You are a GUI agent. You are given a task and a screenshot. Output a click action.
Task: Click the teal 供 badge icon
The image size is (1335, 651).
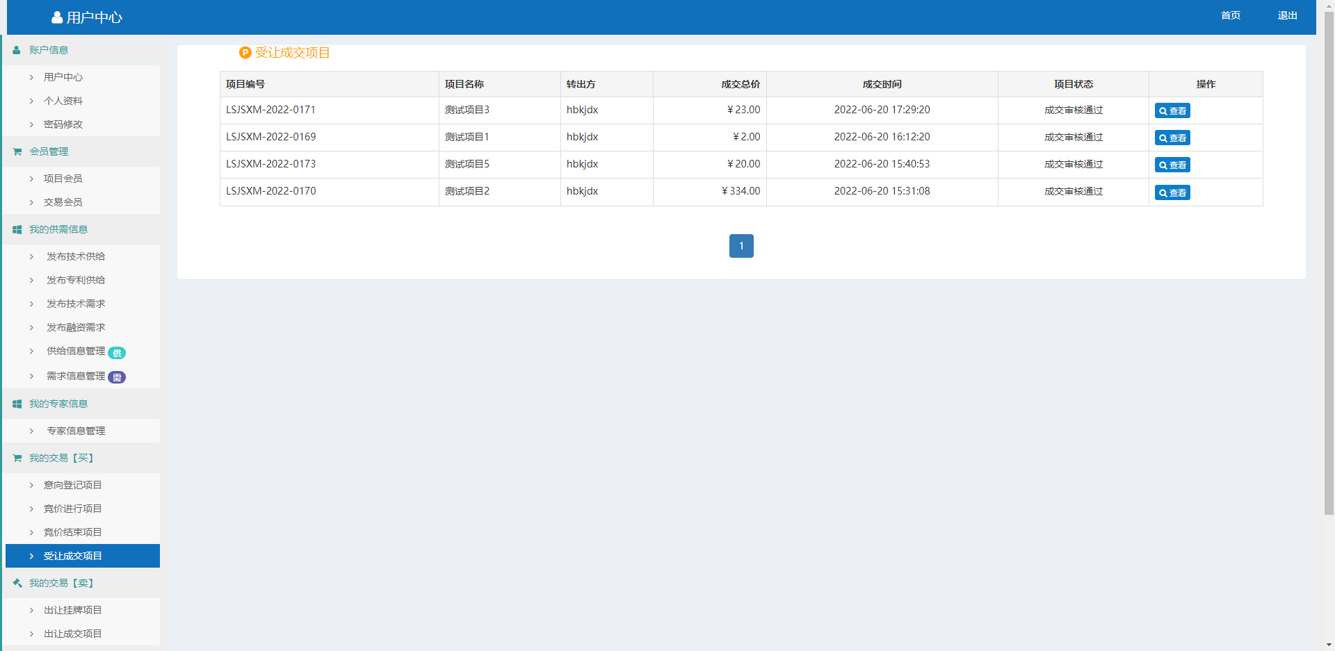pos(117,353)
